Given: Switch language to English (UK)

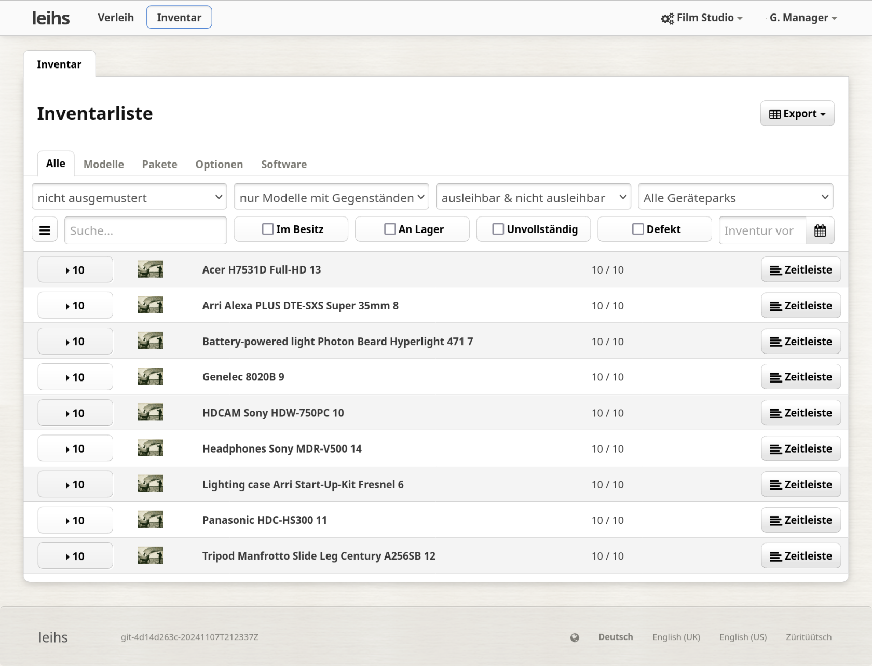Looking at the screenshot, I should point(676,637).
